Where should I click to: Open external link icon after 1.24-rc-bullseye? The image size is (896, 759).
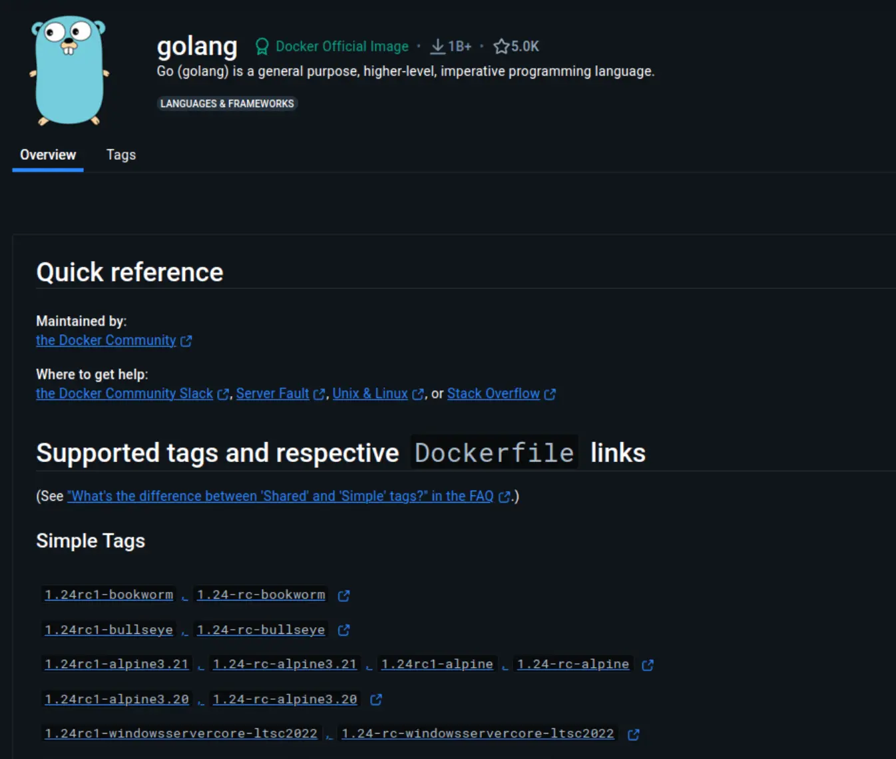click(343, 631)
